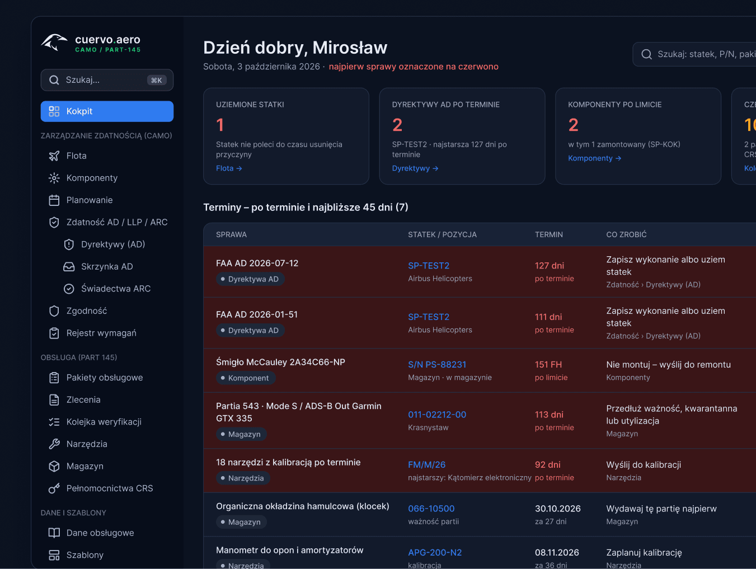Click the Pełnomocnictwa CRS key icon
Screen dimensions: 756x569
coord(54,488)
